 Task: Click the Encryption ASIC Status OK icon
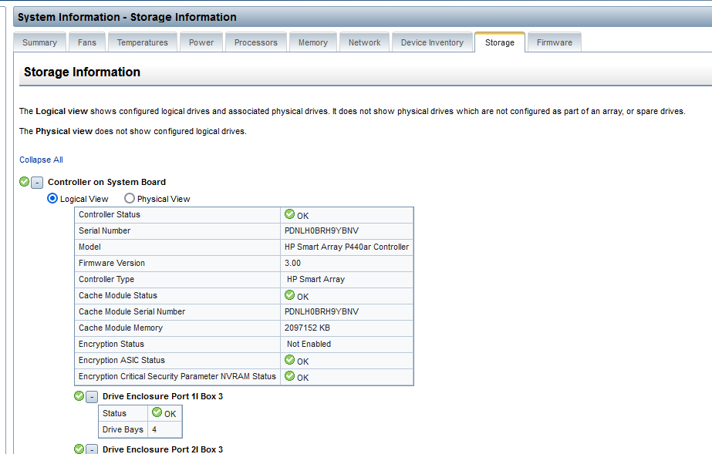point(290,360)
